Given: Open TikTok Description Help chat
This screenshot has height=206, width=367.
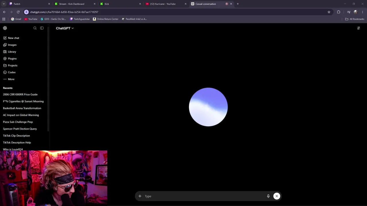Looking at the screenshot, I should [x=17, y=142].
